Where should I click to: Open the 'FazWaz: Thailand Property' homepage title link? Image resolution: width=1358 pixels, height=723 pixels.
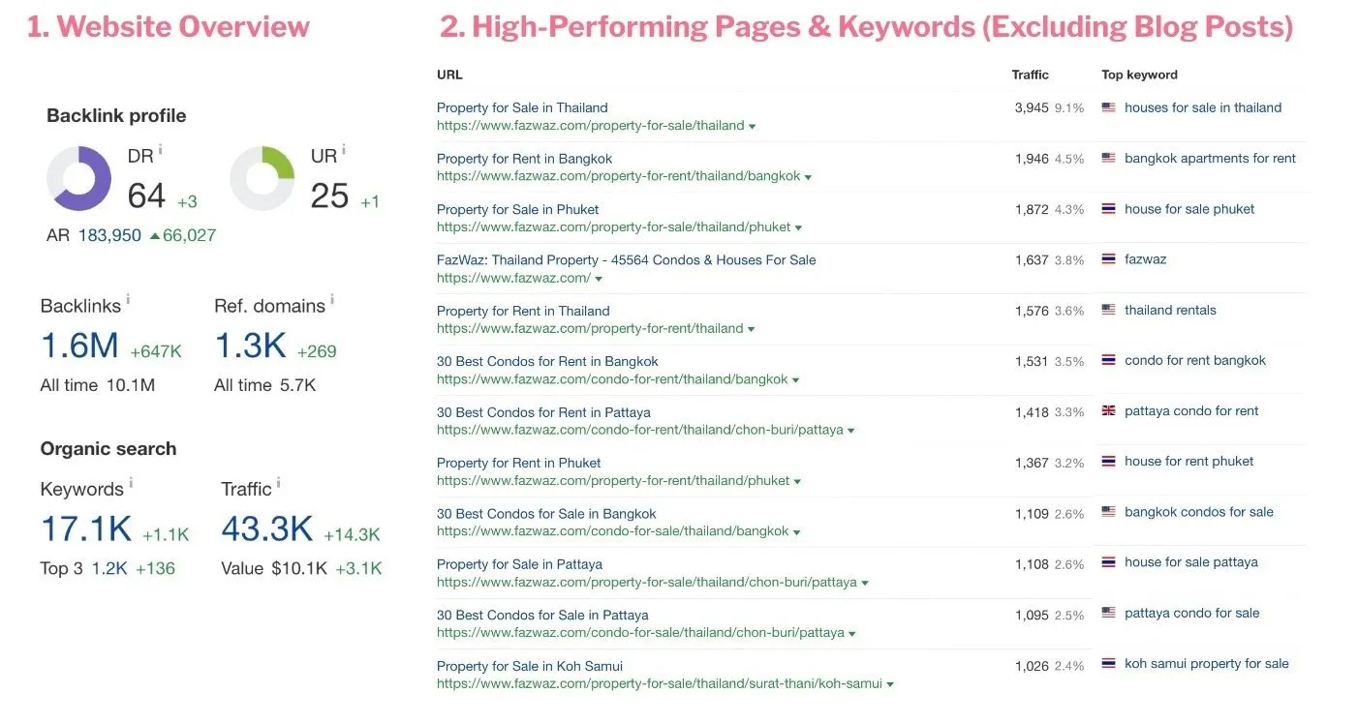click(x=626, y=260)
